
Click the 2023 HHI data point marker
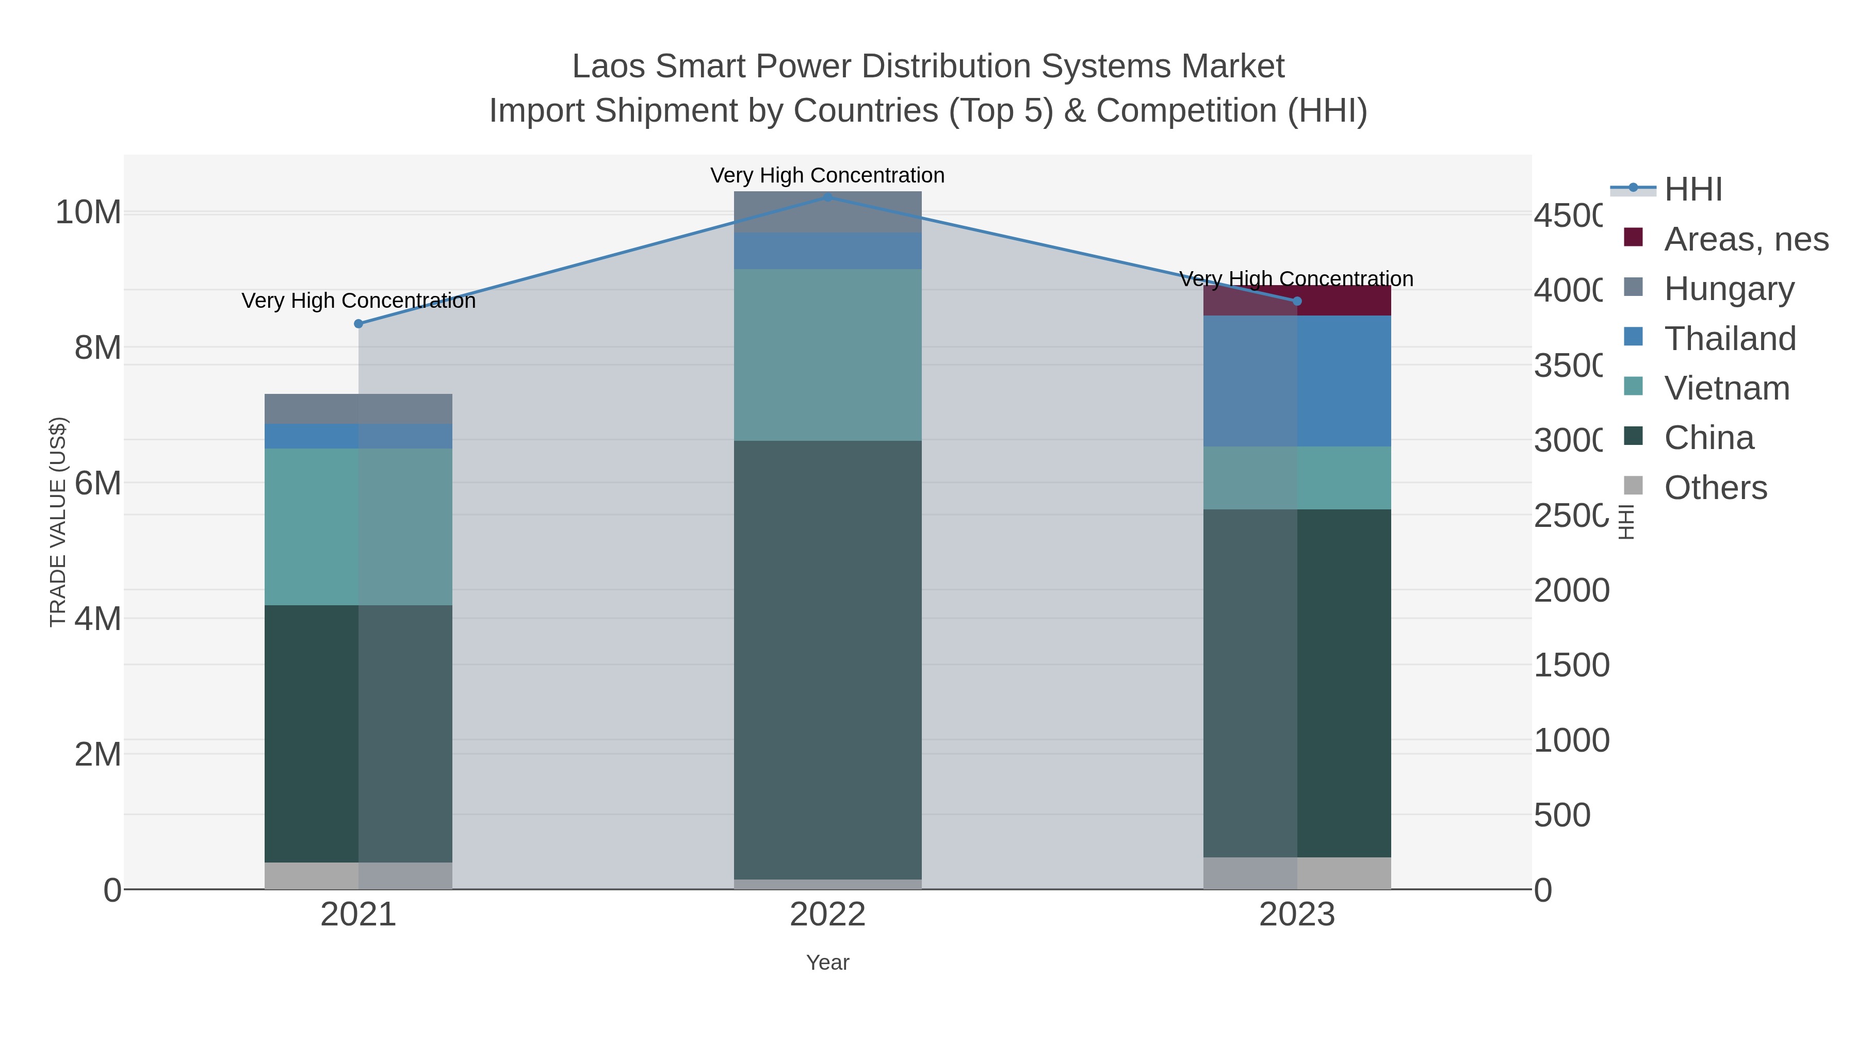tap(1297, 301)
